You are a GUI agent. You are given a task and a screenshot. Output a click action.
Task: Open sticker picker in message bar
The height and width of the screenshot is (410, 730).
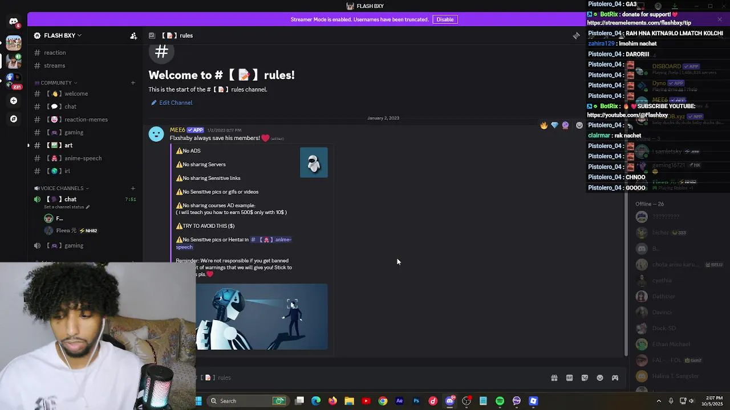pyautogui.click(x=585, y=378)
